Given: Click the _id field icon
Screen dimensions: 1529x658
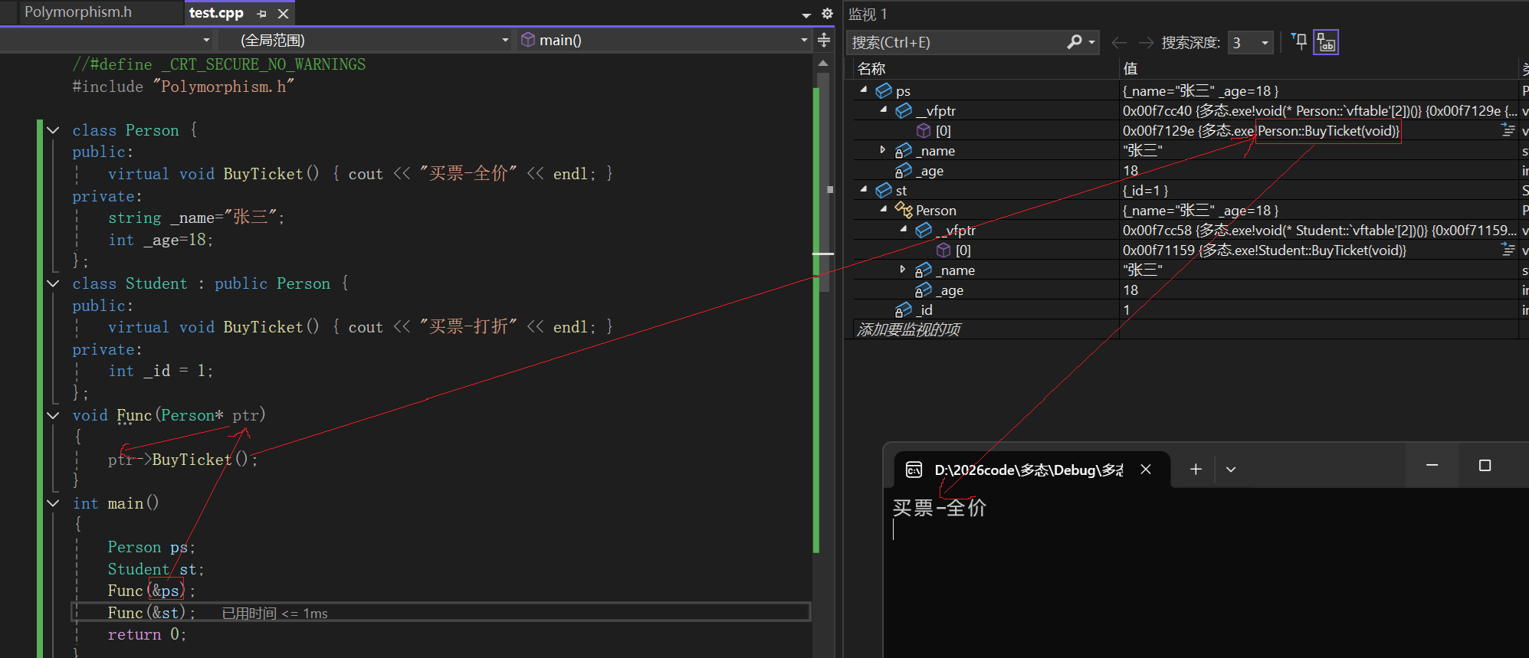Looking at the screenshot, I should pyautogui.click(x=904, y=310).
